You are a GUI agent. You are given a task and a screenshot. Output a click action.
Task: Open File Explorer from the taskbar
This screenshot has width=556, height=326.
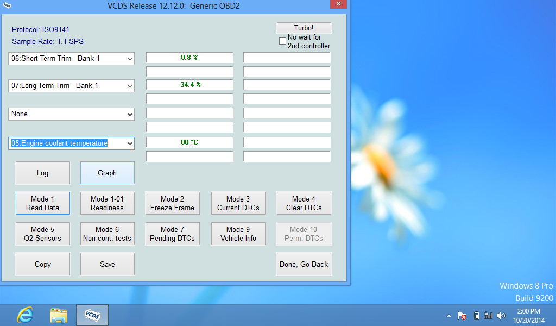[x=59, y=315]
